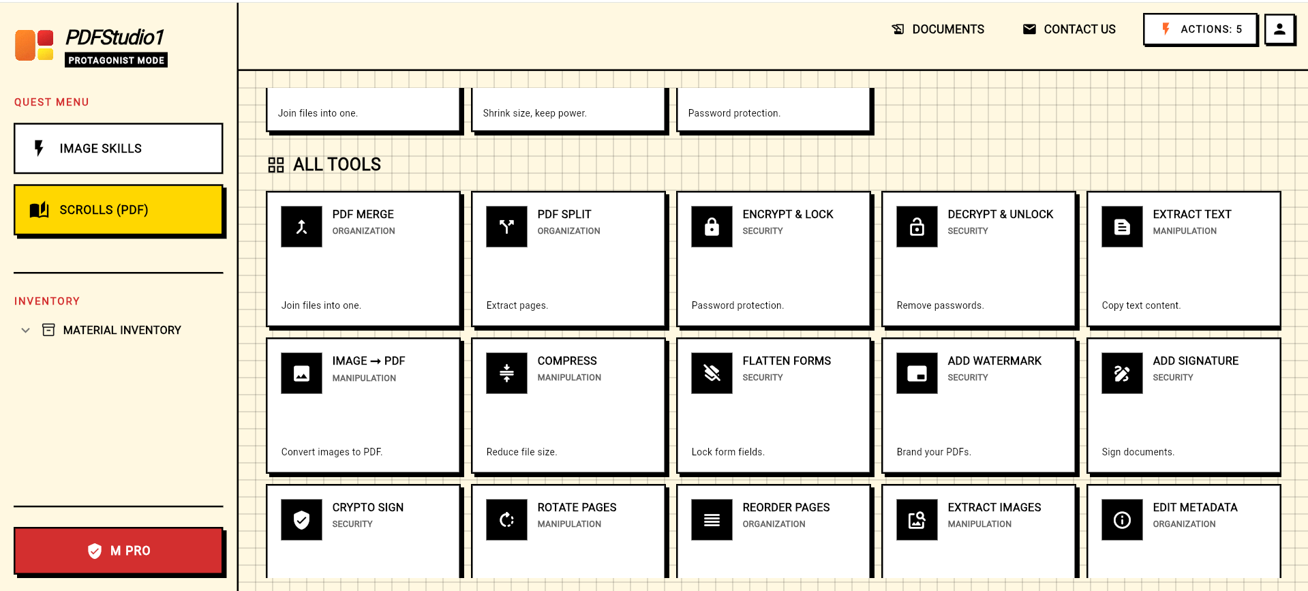Click 'Copy text content.' text
Image resolution: width=1308 pixels, height=591 pixels.
(x=1141, y=305)
